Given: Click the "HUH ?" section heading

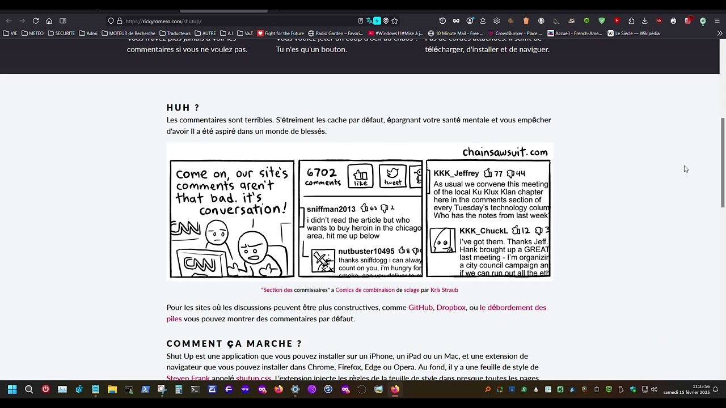Looking at the screenshot, I should (183, 108).
